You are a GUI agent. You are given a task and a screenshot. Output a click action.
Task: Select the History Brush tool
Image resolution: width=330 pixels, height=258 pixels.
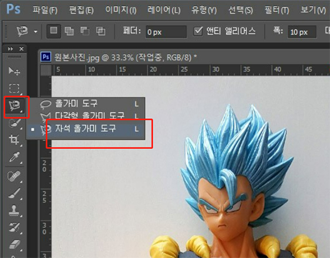pos(14,228)
